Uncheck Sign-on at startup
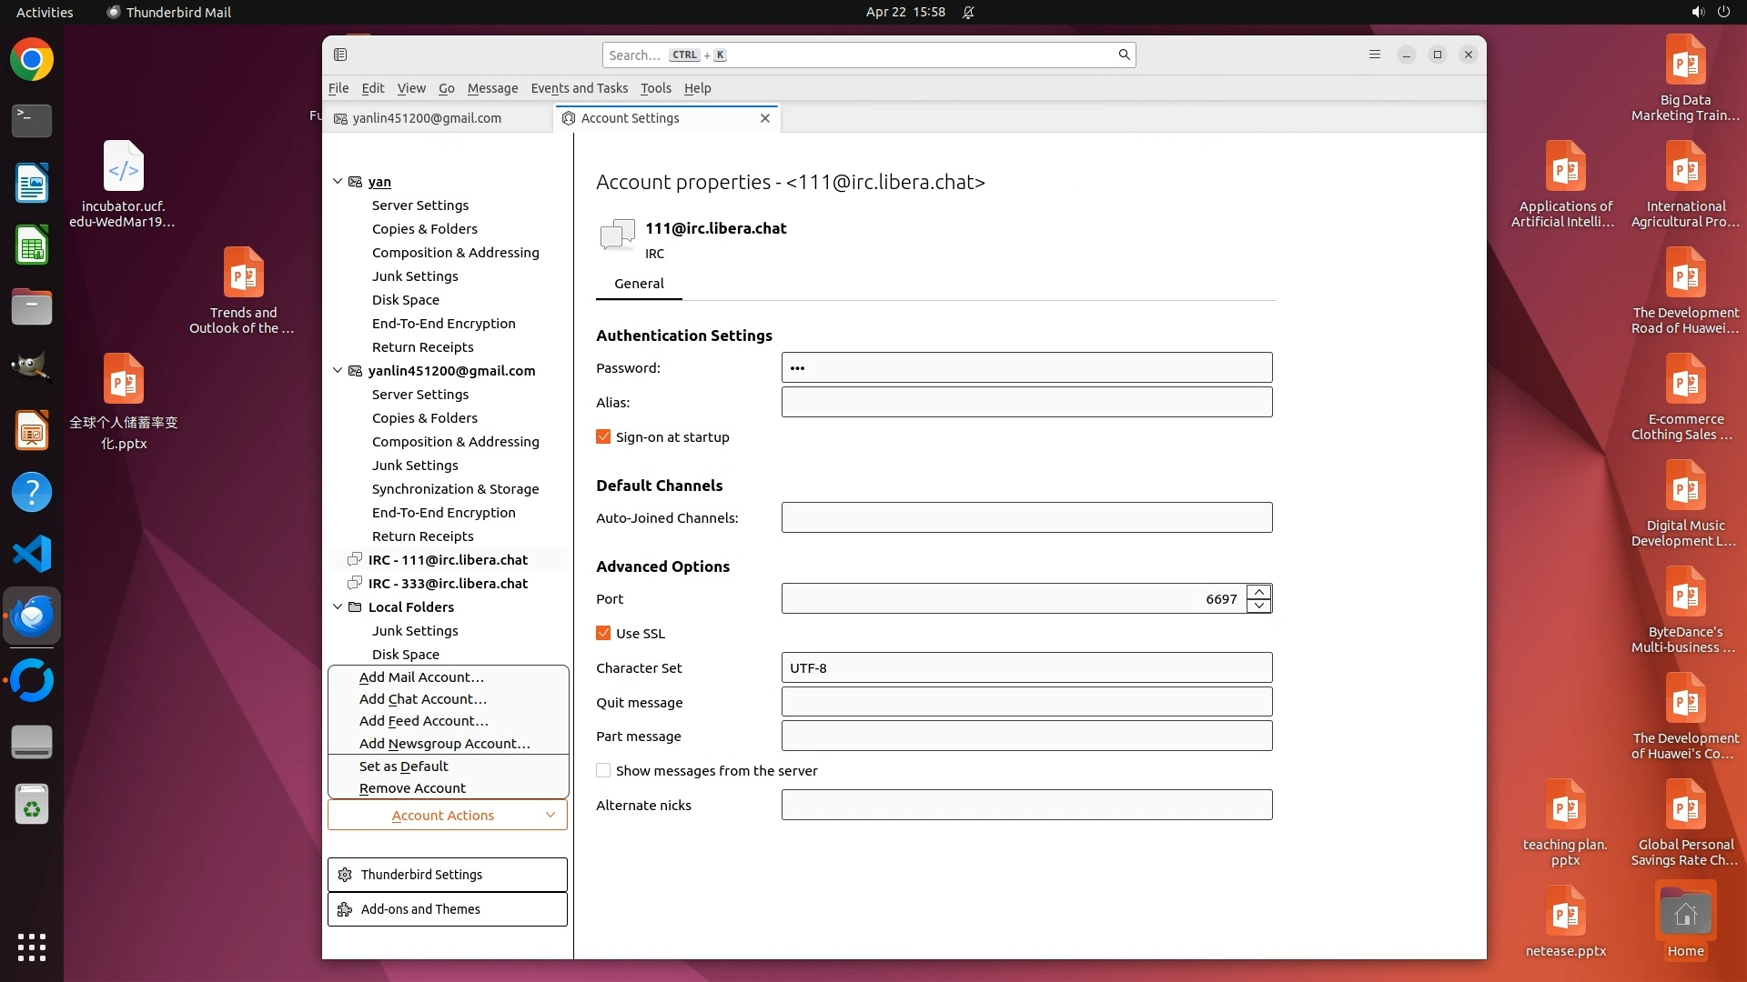The image size is (1747, 982). tap(603, 437)
